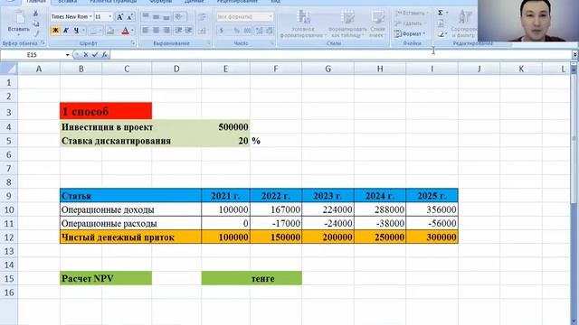Switch to the Вставка tab
The height and width of the screenshot is (325, 579).
tap(68, 2)
